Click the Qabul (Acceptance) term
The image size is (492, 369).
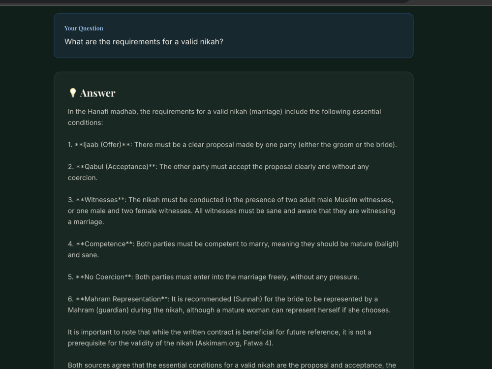coord(117,167)
